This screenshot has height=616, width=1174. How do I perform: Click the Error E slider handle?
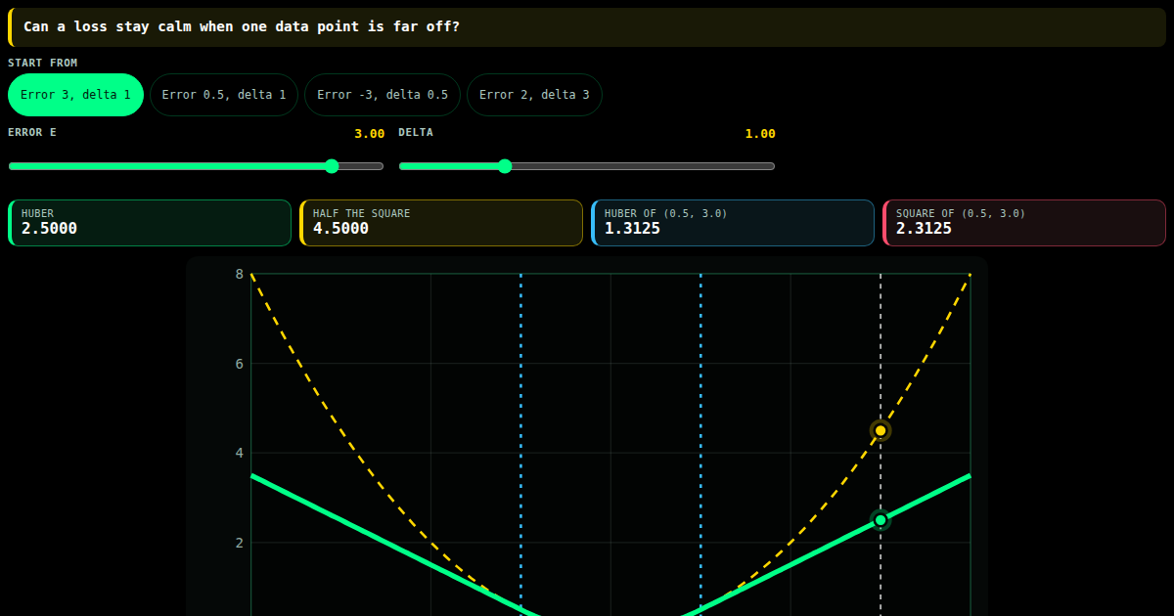click(332, 166)
